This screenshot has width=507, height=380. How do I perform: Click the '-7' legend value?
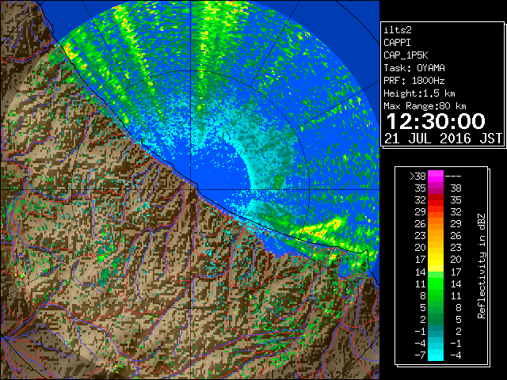pyautogui.click(x=420, y=355)
